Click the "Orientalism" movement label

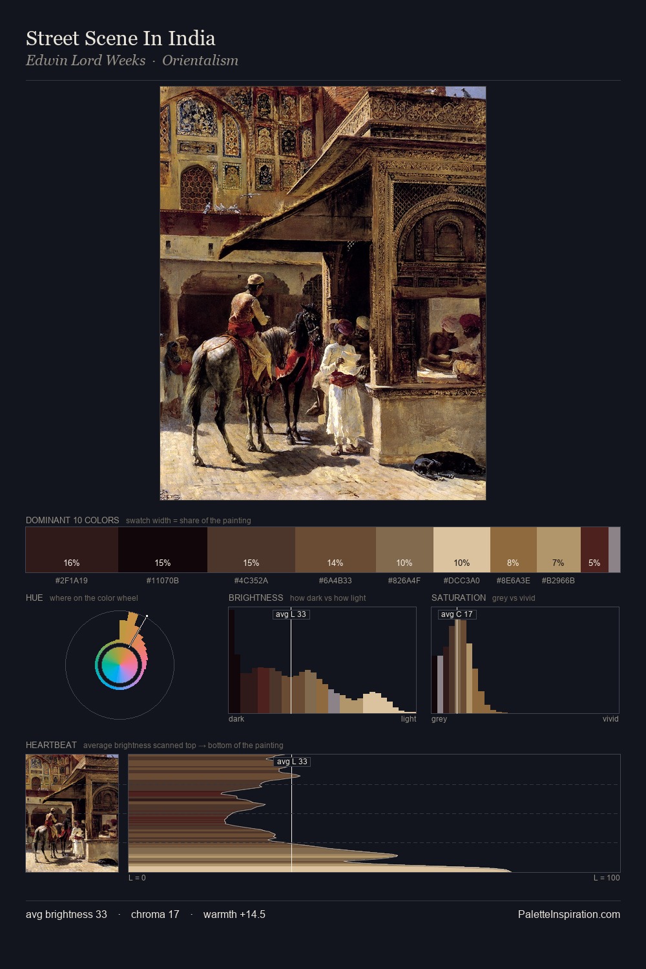[200, 60]
